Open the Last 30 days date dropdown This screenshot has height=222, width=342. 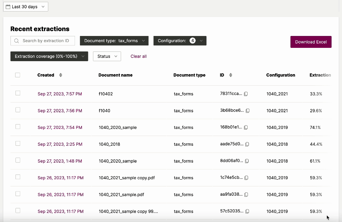tap(26, 7)
